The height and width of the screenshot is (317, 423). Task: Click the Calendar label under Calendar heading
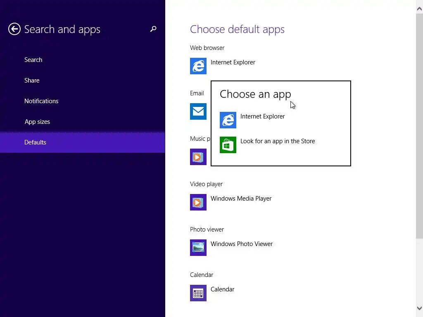(222, 289)
